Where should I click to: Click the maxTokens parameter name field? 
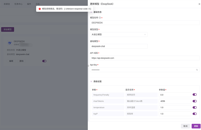[x=108, y=101]
